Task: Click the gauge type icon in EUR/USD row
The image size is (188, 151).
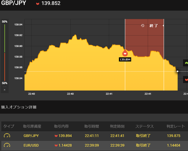Action: [x=7, y=145]
